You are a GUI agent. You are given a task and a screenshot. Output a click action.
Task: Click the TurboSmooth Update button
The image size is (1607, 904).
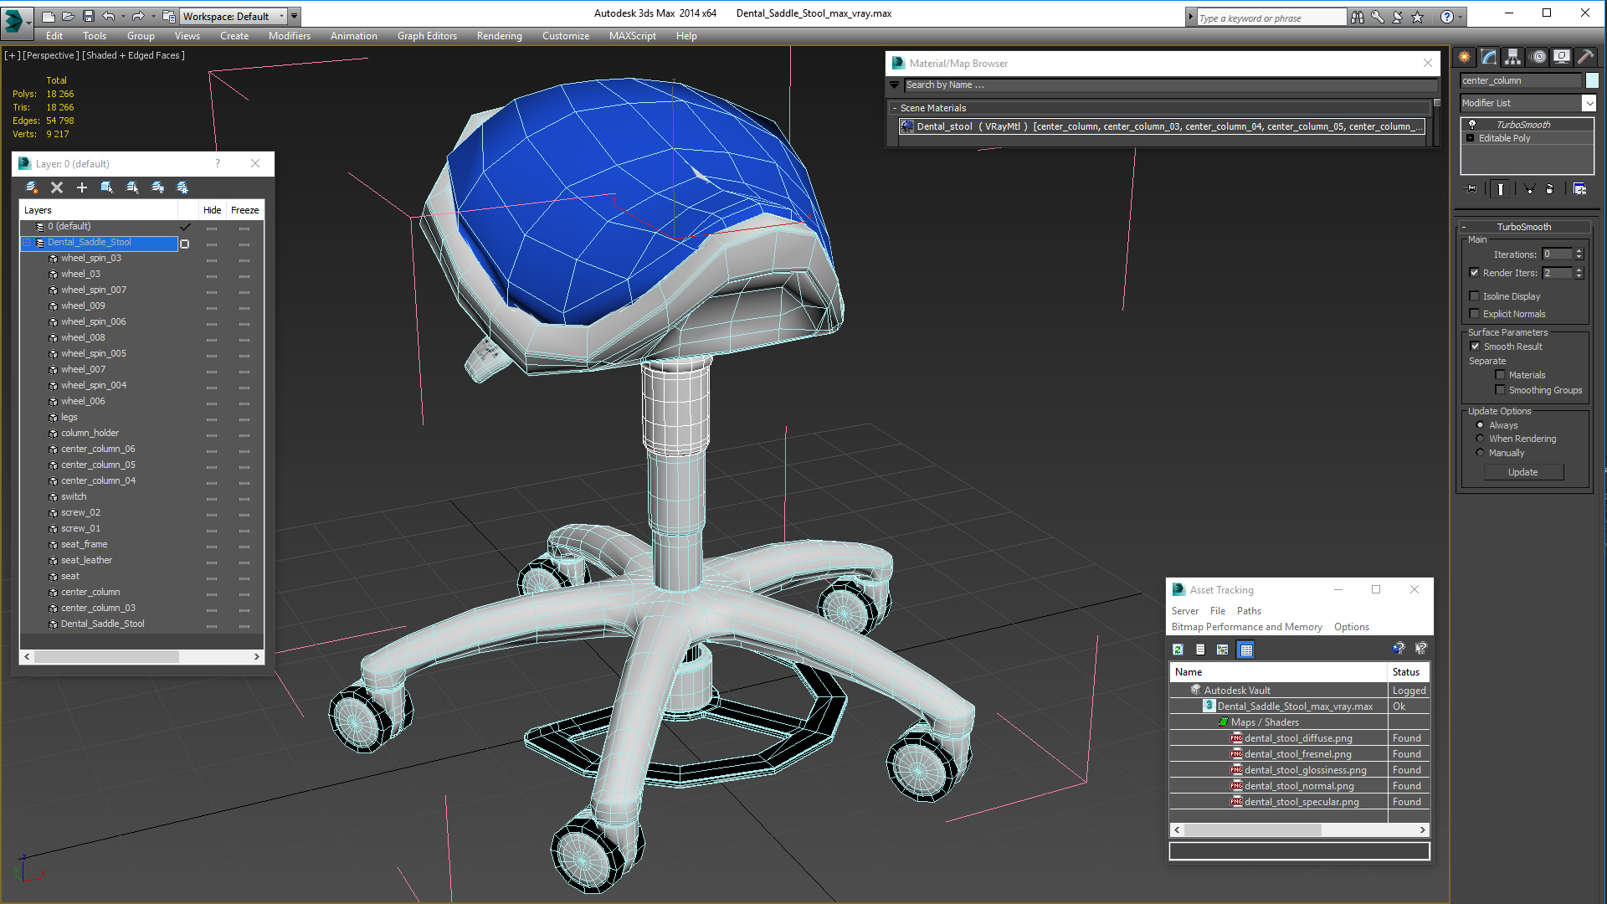(x=1523, y=472)
